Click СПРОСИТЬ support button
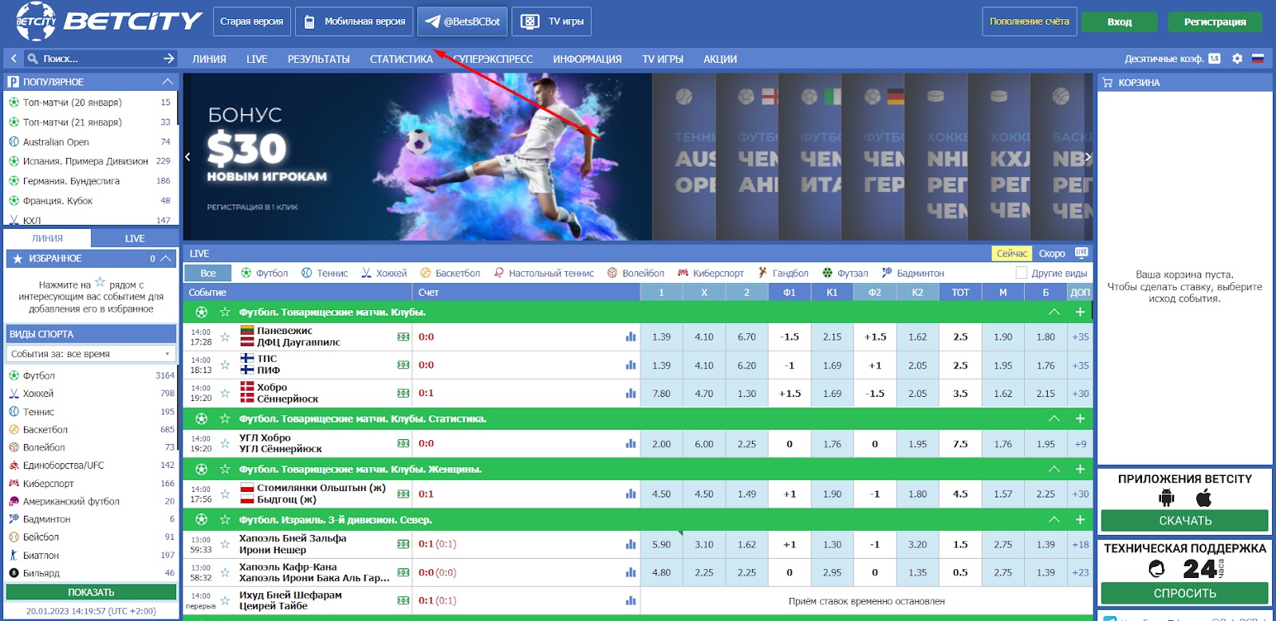This screenshot has height=621, width=1276. pyautogui.click(x=1184, y=593)
